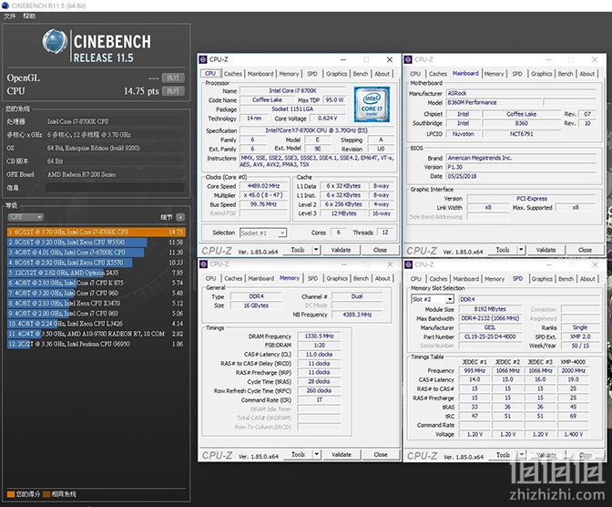This screenshot has width=612, height=507.
Task: Click CPU-Z icon in Memory window title
Action: [203, 264]
